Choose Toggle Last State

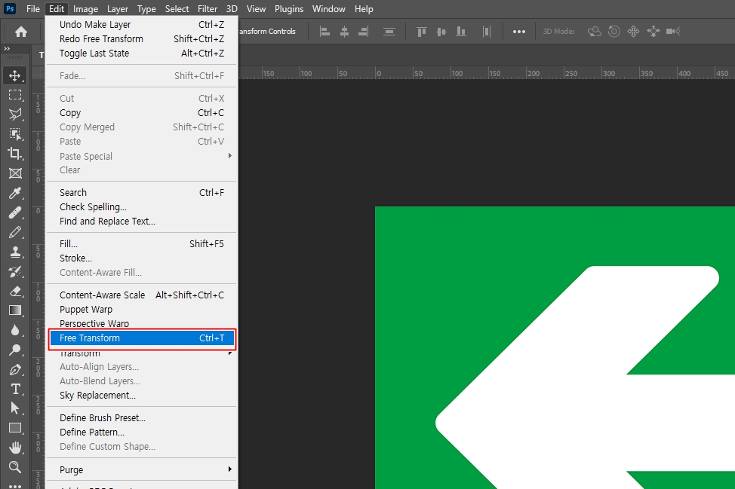142,53
